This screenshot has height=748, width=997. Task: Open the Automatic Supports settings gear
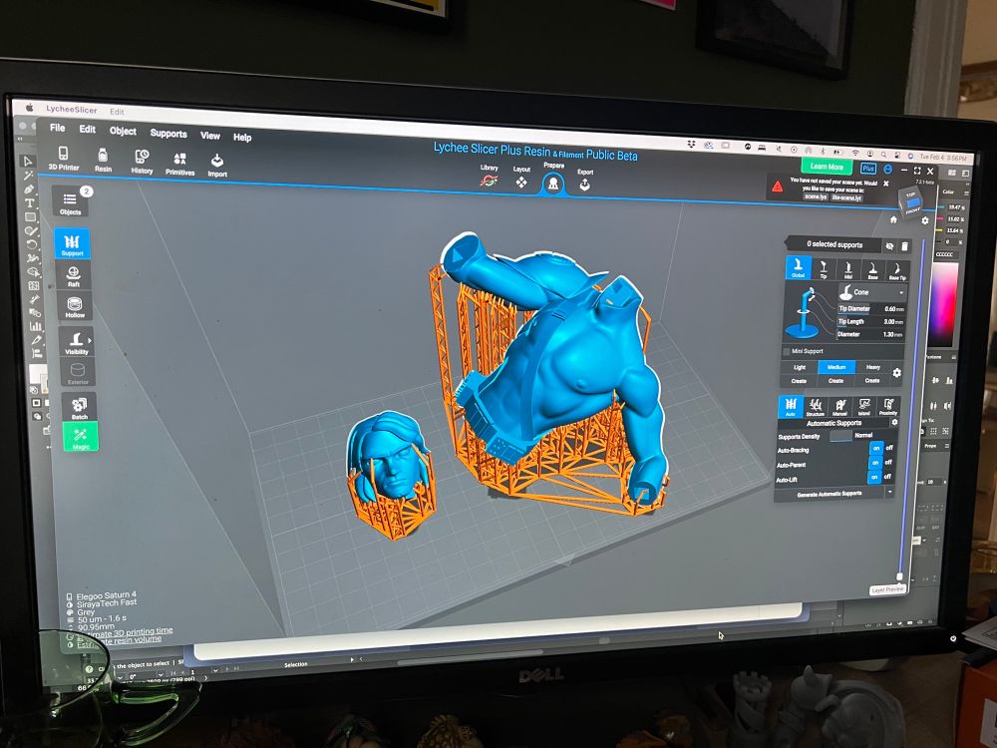coord(894,422)
